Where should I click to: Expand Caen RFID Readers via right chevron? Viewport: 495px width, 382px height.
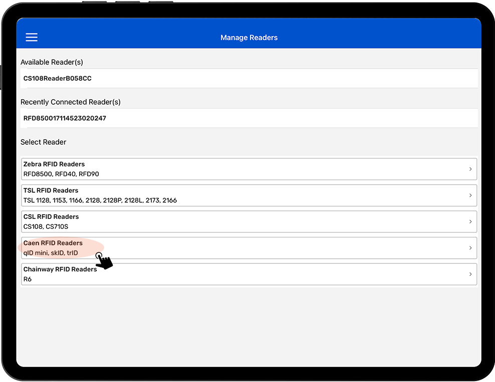[470, 248]
